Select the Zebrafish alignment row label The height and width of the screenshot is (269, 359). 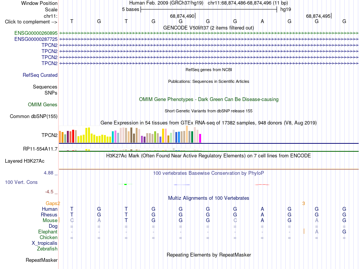[47, 249]
